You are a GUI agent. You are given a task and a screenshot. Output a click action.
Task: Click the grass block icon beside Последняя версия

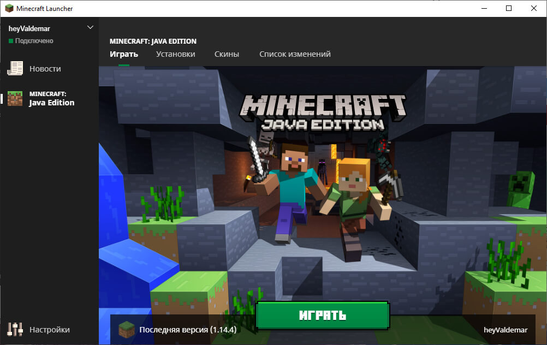tap(126, 330)
